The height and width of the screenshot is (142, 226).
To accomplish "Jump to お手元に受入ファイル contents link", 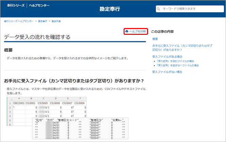I will click(182, 48).
